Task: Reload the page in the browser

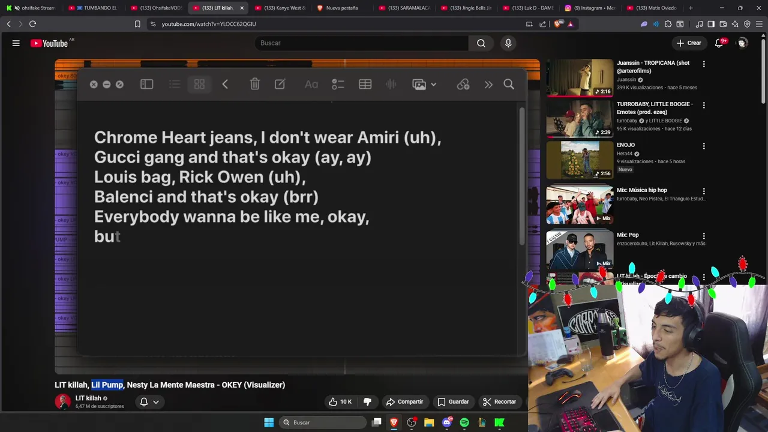Action: [x=32, y=24]
